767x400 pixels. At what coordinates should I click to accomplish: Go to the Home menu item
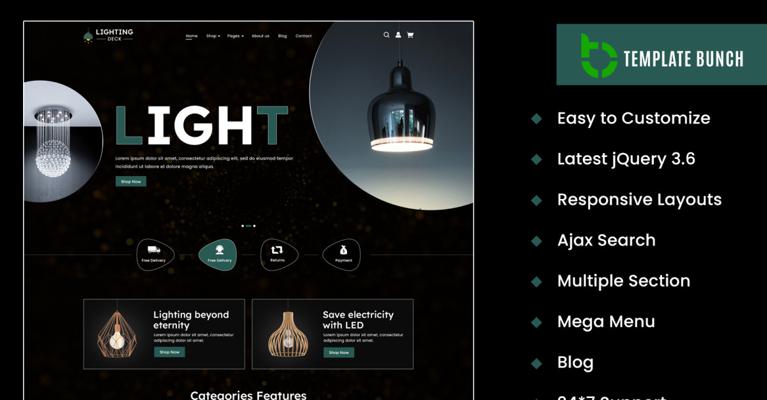pos(192,36)
